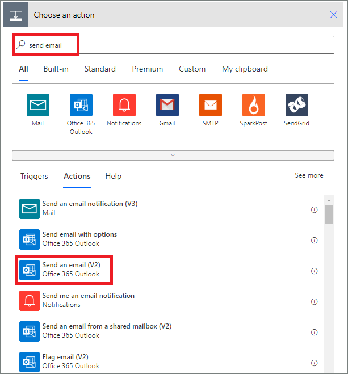Click the action header icon beside 'Choose an action'
Viewport: 348px width, 374px height.
[x=16, y=15]
